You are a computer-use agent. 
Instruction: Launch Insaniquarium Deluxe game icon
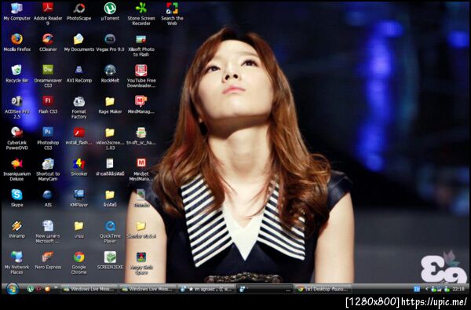click(x=16, y=170)
